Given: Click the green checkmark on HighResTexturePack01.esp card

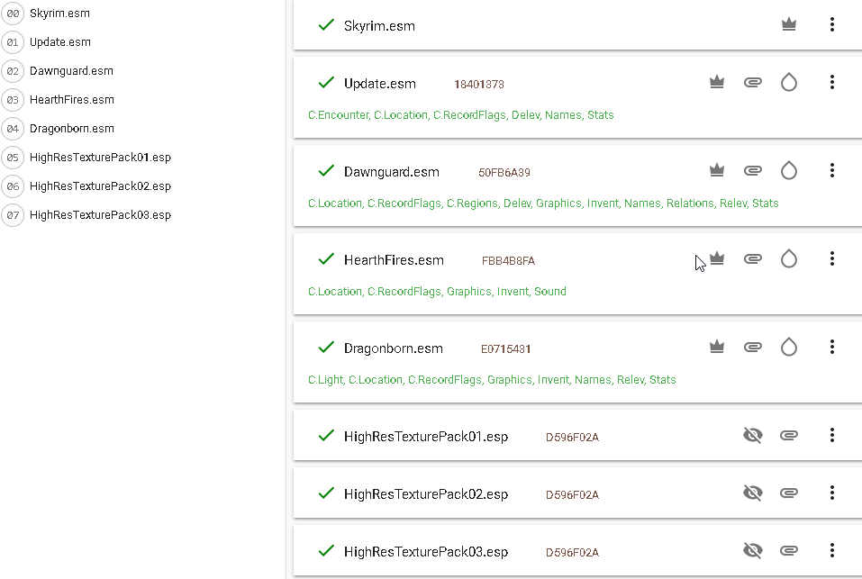Looking at the screenshot, I should click(326, 436).
